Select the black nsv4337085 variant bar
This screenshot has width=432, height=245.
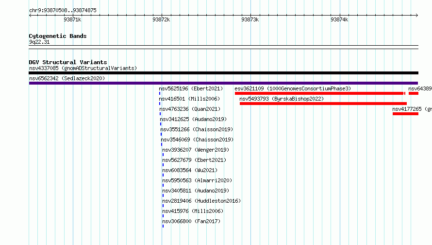pyautogui.click(x=223, y=73)
